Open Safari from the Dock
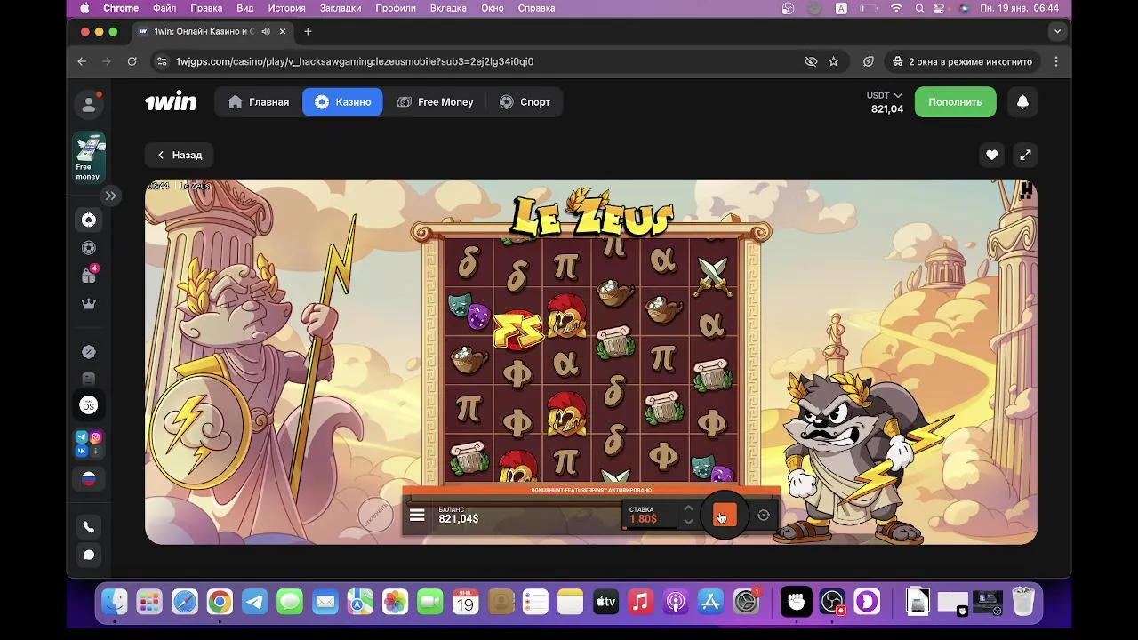Viewport: 1138px width, 640px height. pyautogui.click(x=185, y=603)
